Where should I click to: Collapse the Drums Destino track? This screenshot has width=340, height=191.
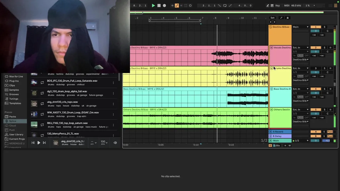(272, 68)
